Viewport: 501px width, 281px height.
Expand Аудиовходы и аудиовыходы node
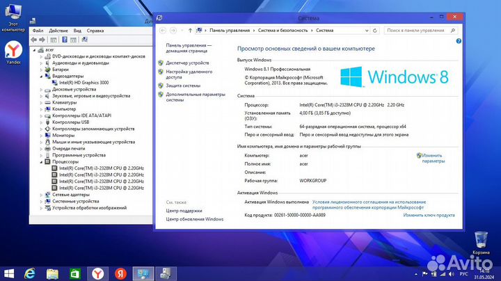[41, 63]
